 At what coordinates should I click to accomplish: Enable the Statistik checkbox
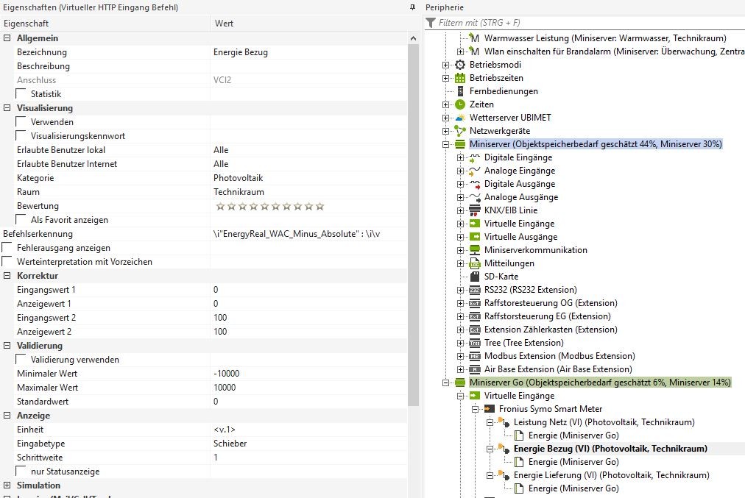tap(21, 94)
